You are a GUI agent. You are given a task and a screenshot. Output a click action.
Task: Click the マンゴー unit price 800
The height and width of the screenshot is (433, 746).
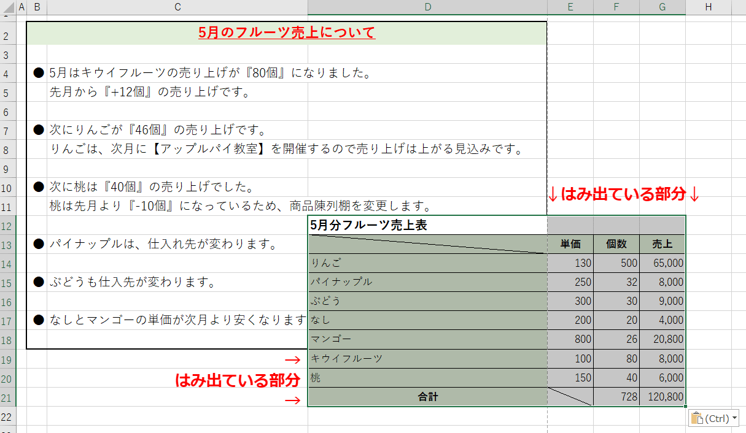coord(570,339)
